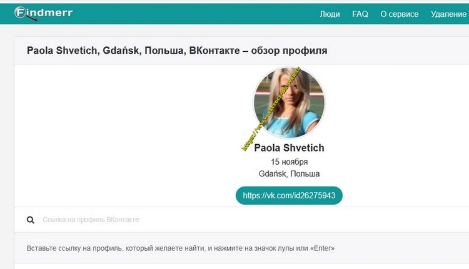Click the profile overview page heading
The image size is (469, 269).
click(x=177, y=50)
